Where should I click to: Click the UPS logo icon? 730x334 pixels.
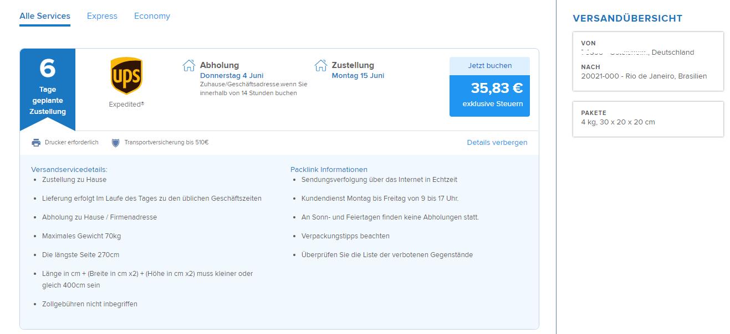(x=126, y=76)
